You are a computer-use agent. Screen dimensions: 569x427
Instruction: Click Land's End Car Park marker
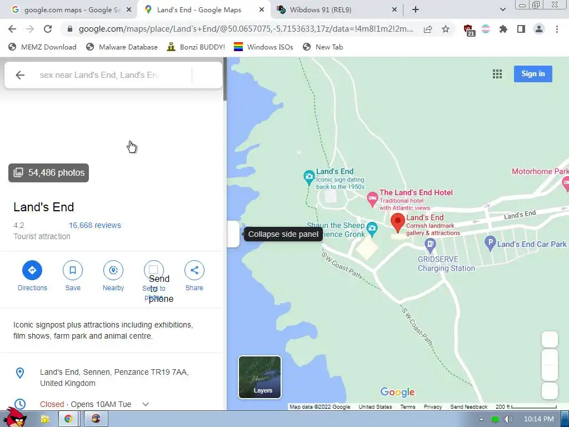(490, 244)
